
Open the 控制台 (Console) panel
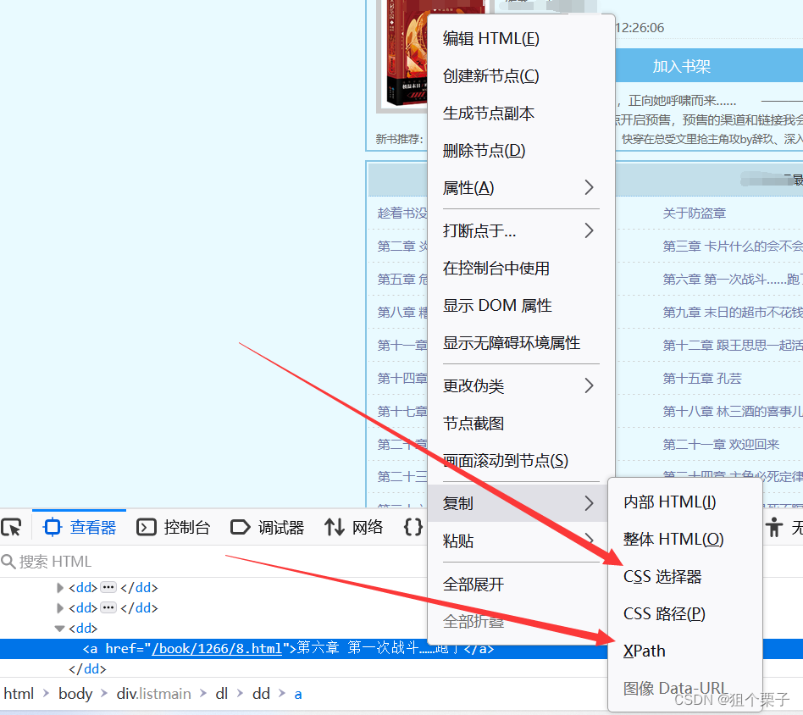click(x=175, y=526)
